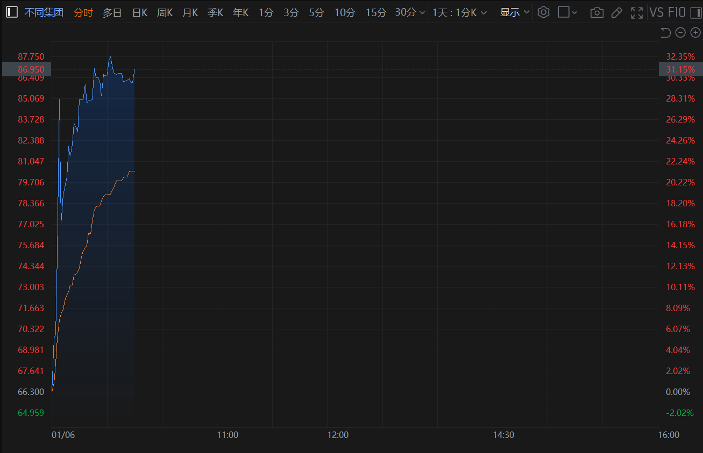703x453 pixels.
Task: Take a chart screenshot with camera icon
Action: pos(597,12)
